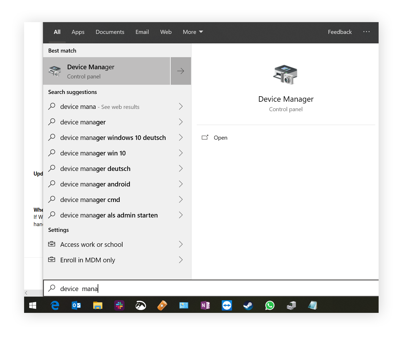Select the Web search tab

(166, 32)
